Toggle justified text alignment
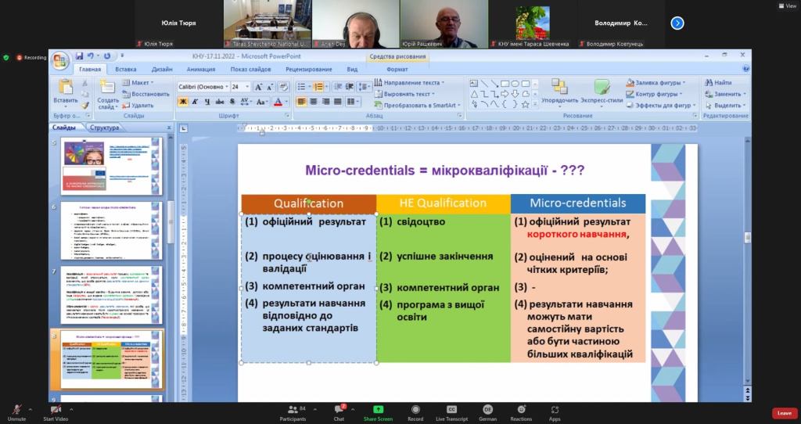The image size is (801, 424). (x=338, y=102)
